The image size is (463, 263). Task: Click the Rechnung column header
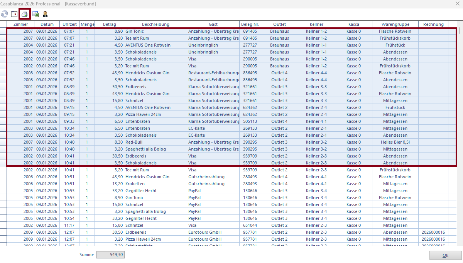click(x=433, y=24)
